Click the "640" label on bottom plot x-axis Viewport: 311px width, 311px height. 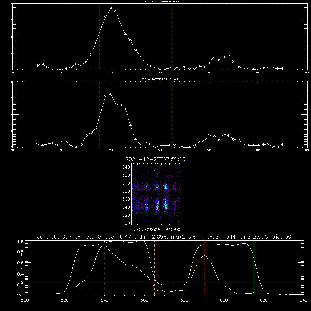pos(304,300)
